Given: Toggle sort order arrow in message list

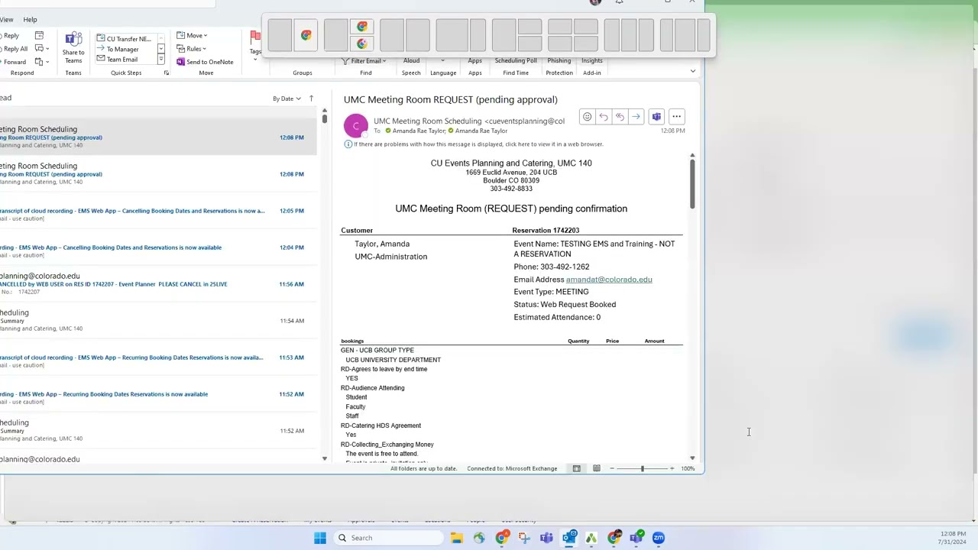Looking at the screenshot, I should (x=311, y=99).
